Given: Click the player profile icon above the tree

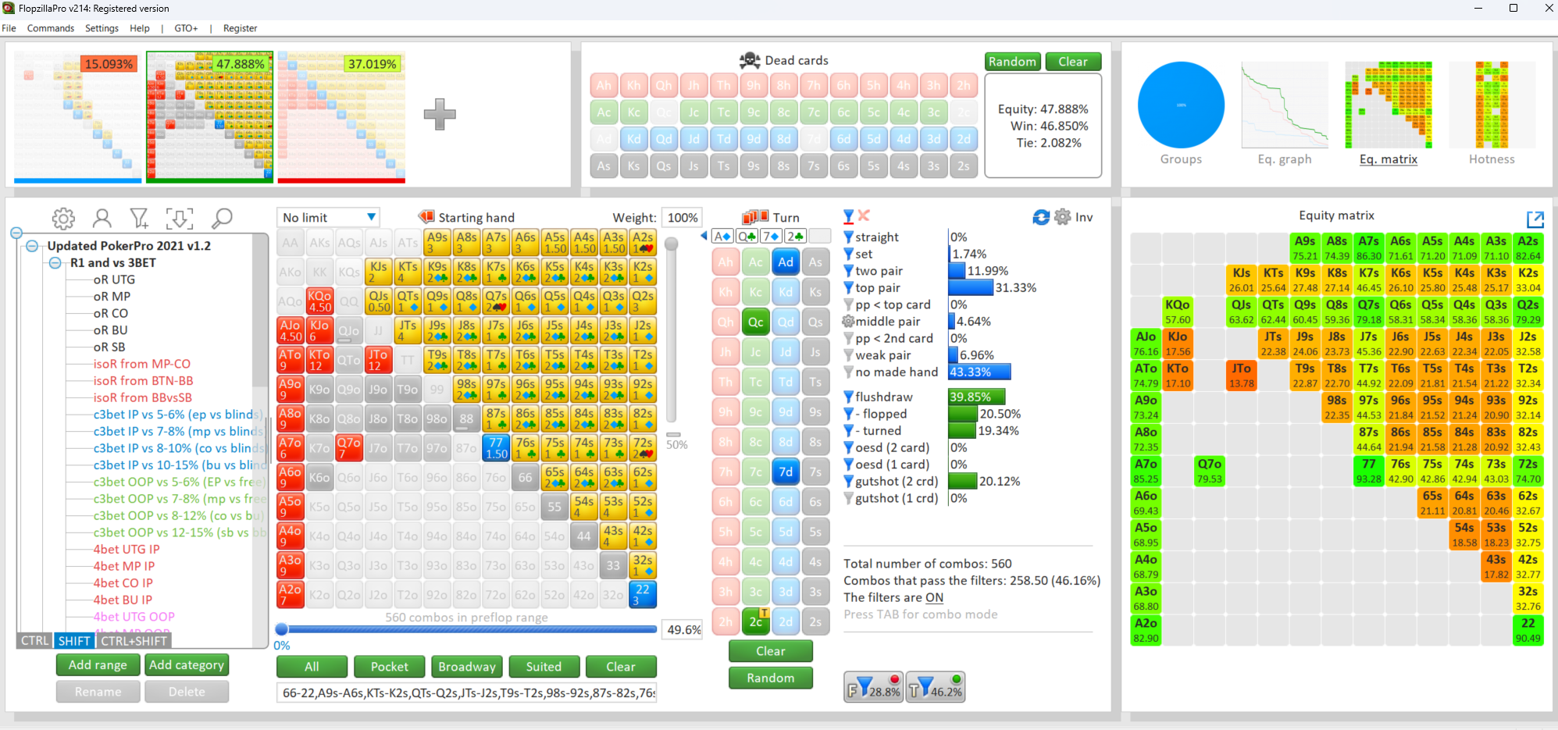Looking at the screenshot, I should coord(102,218).
